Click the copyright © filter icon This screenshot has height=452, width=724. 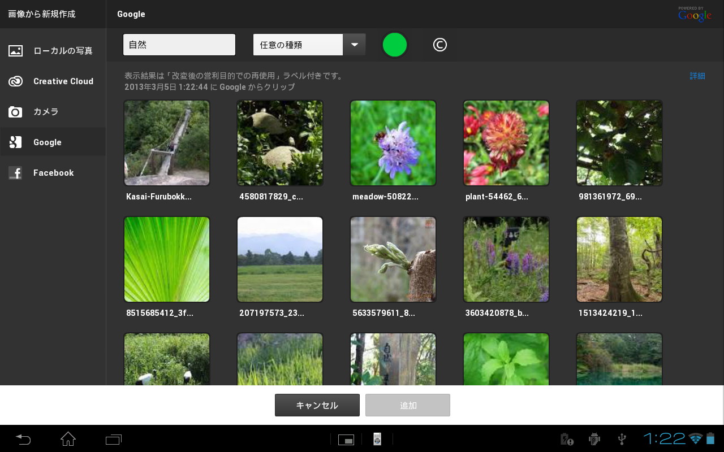click(440, 45)
